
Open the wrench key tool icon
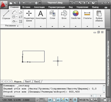(80, 3)
